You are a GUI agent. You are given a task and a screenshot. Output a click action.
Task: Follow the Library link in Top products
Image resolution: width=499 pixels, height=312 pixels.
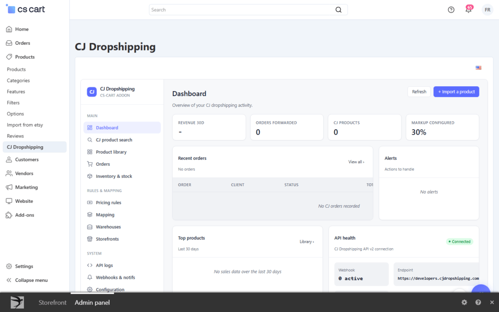pyautogui.click(x=307, y=242)
